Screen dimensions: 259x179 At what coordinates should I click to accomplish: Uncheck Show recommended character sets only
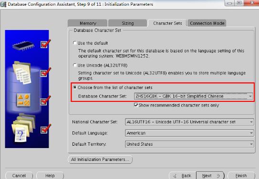[x=136, y=105]
